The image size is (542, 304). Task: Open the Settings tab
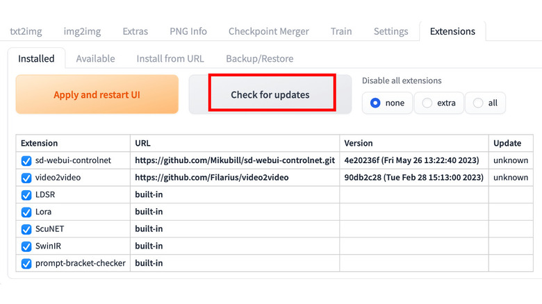pyautogui.click(x=391, y=31)
